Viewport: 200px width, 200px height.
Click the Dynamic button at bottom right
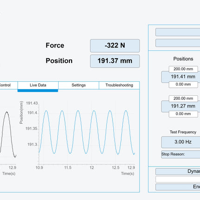pyautogui.click(x=178, y=172)
